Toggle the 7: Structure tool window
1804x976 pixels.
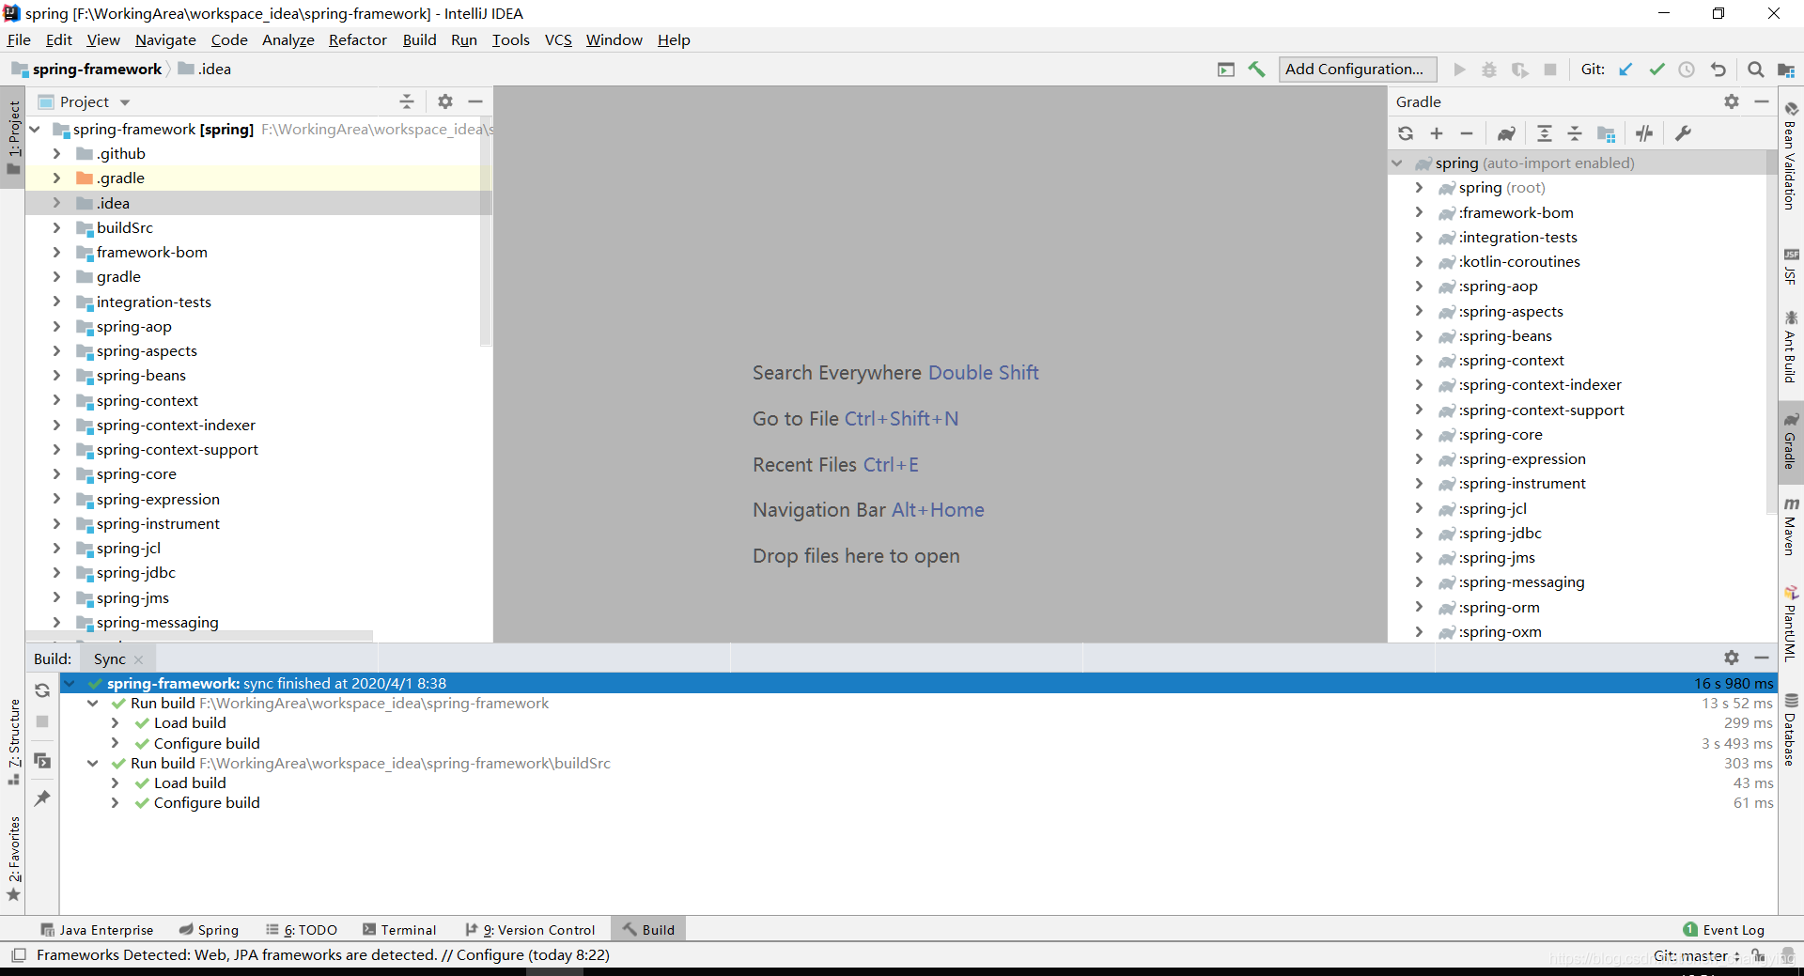tap(13, 742)
